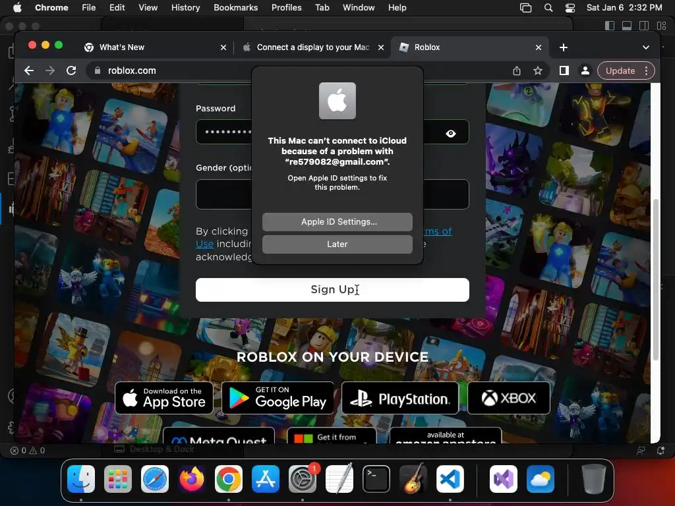Screen dimensions: 675x506
Task: Toggle bottom panel in VS Code window
Action: click(x=627, y=26)
